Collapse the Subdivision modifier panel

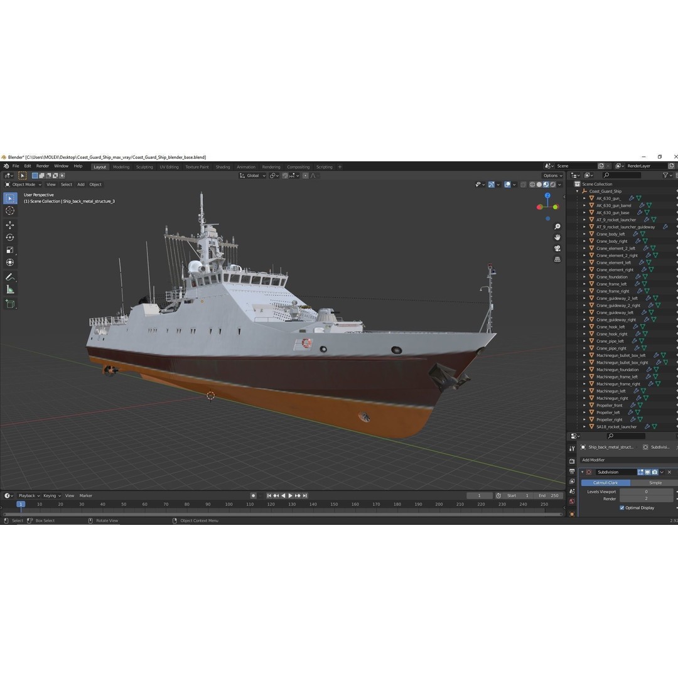click(x=583, y=472)
